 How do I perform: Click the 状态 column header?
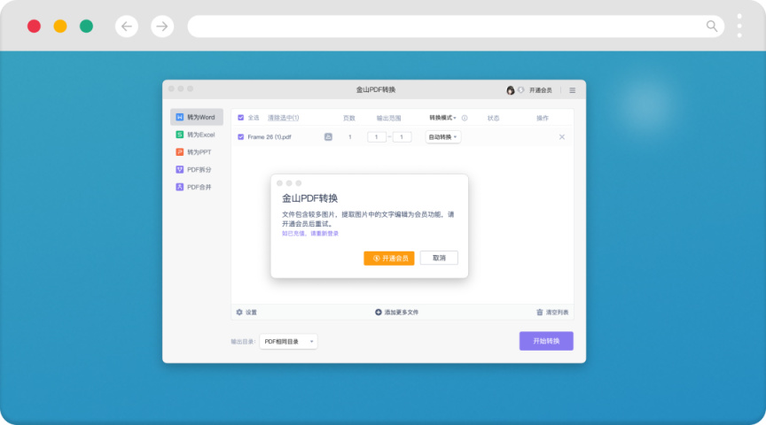[x=494, y=118]
